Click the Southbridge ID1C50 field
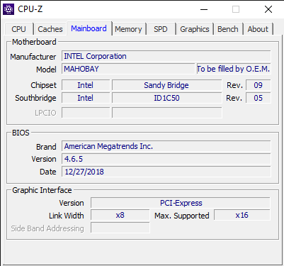 point(166,98)
